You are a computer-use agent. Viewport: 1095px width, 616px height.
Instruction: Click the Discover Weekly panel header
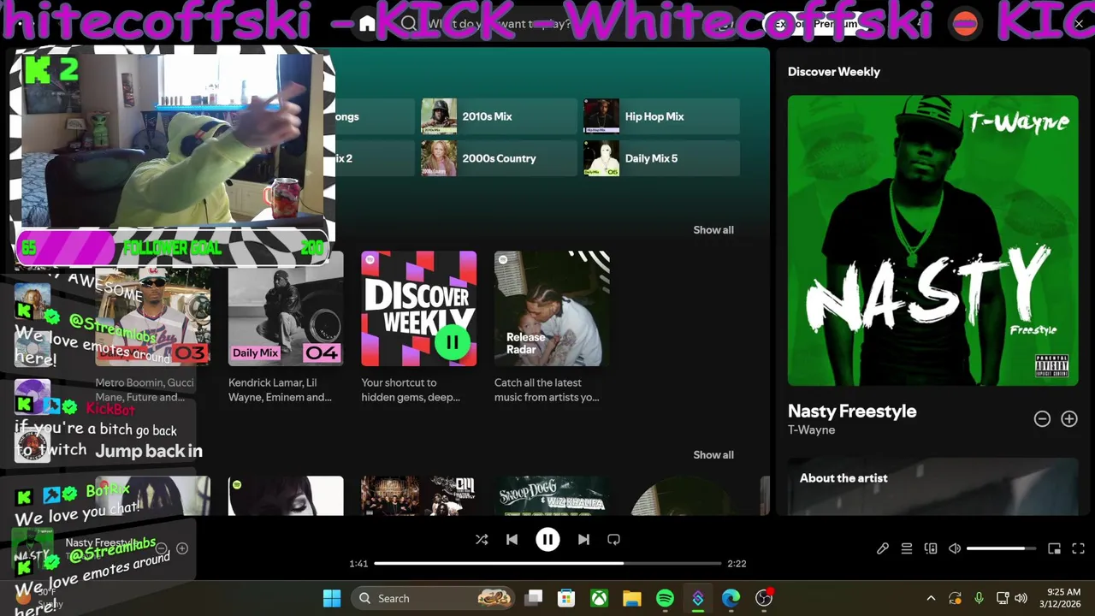pos(834,72)
